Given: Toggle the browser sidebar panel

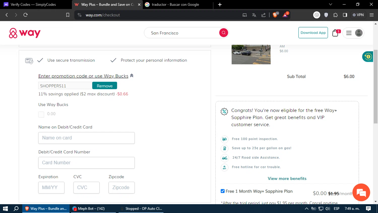Looking at the screenshot, I should coord(345,15).
